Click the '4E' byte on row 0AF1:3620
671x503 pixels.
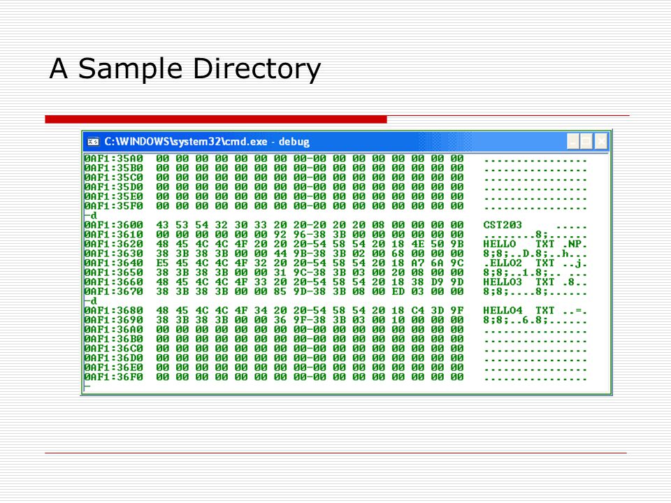(x=418, y=244)
